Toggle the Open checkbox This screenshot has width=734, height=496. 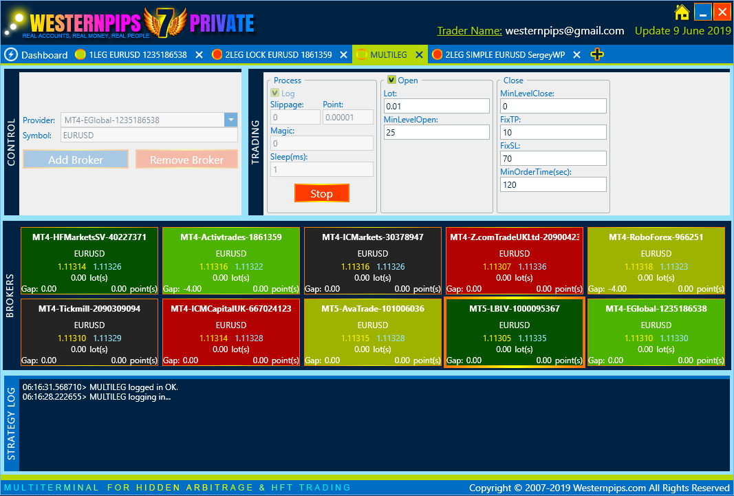pyautogui.click(x=391, y=80)
